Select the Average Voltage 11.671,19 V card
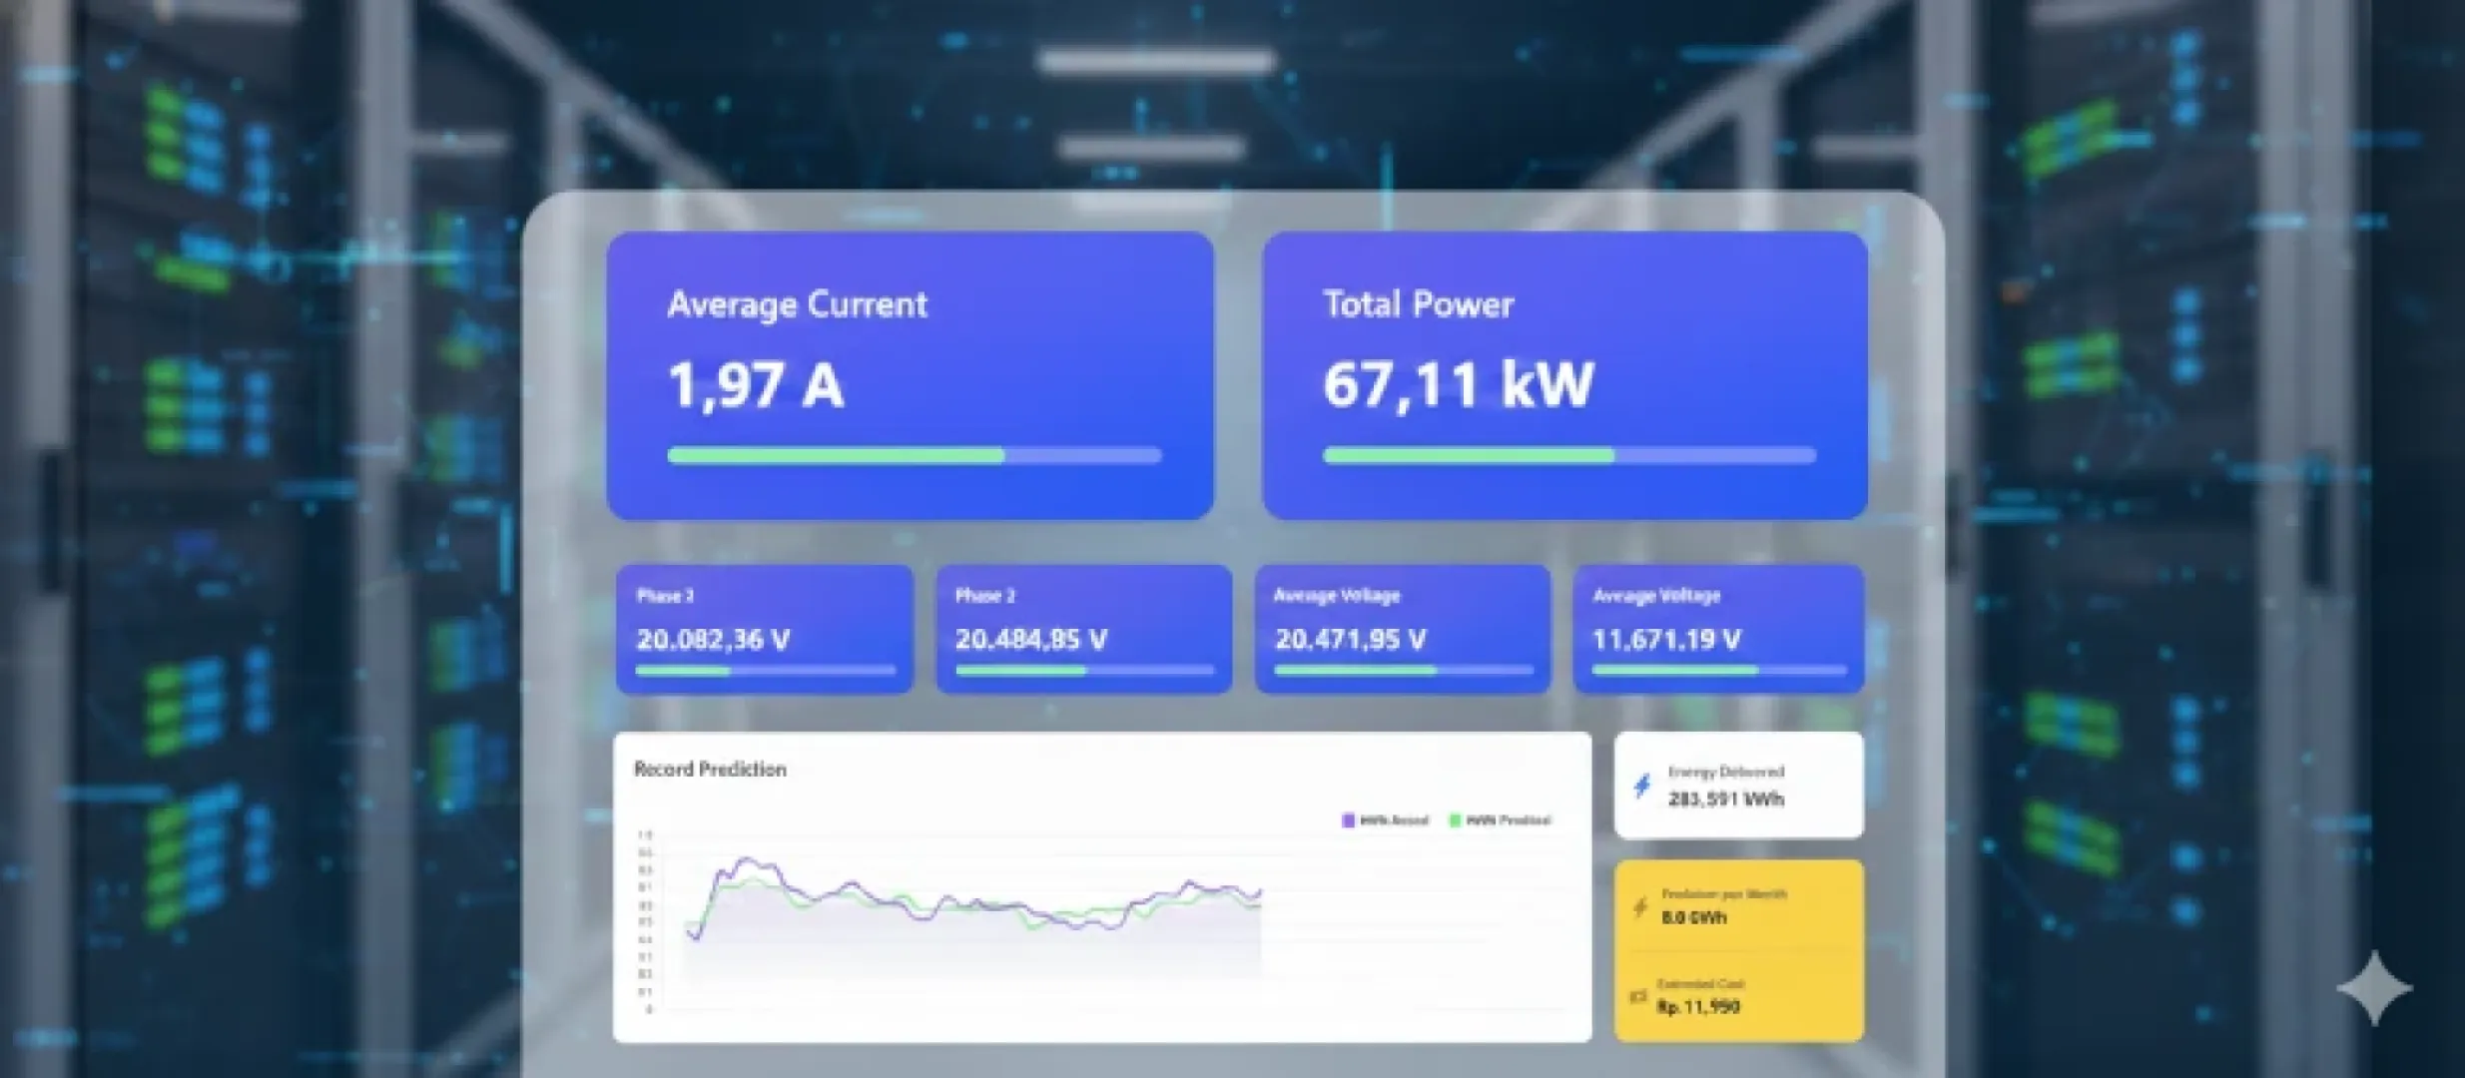Screen dimensions: 2465x1078 point(1718,629)
